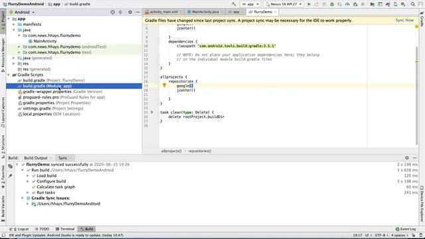425x239 pixels.
Task: Hide the Project panel with minus icon
Action: point(137,12)
